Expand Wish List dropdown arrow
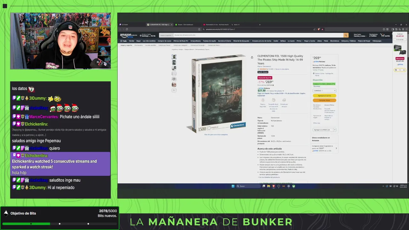 click(335, 130)
